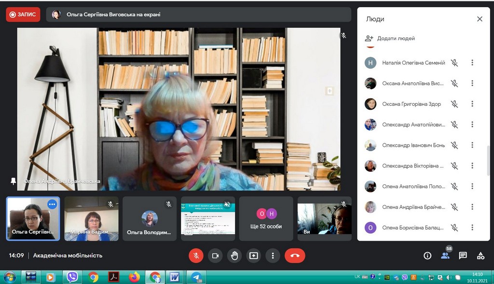Open more options for Оксана Григорівна Здор

472,104
